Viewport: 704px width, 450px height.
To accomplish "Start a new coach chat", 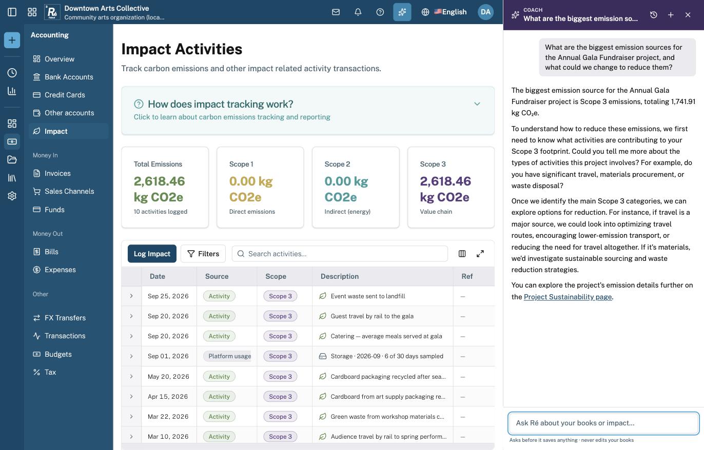I will 671,15.
